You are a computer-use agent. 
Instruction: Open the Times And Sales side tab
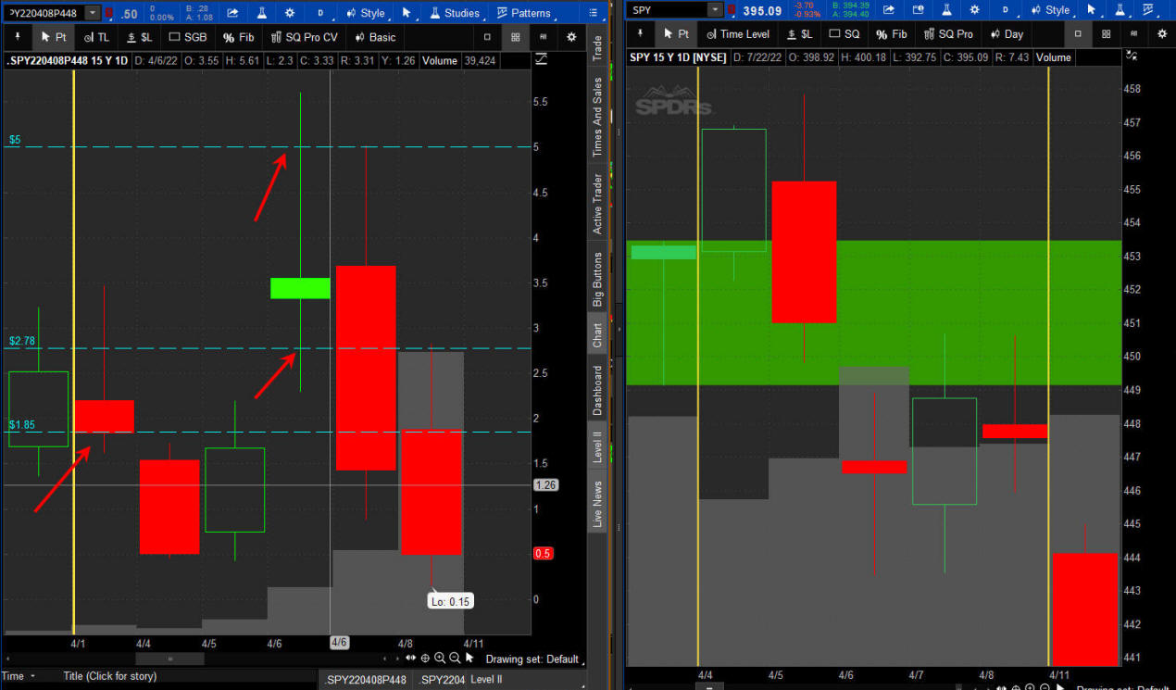click(x=597, y=117)
